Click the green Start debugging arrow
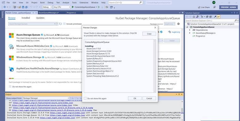This screenshot has width=240, height=121. [x=73, y=7]
